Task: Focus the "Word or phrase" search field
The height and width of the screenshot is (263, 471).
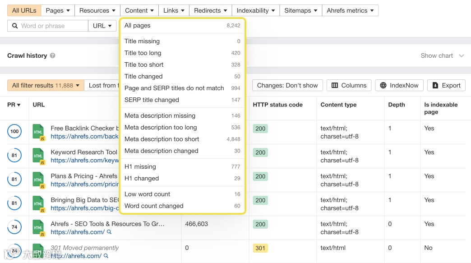Action: coord(52,26)
